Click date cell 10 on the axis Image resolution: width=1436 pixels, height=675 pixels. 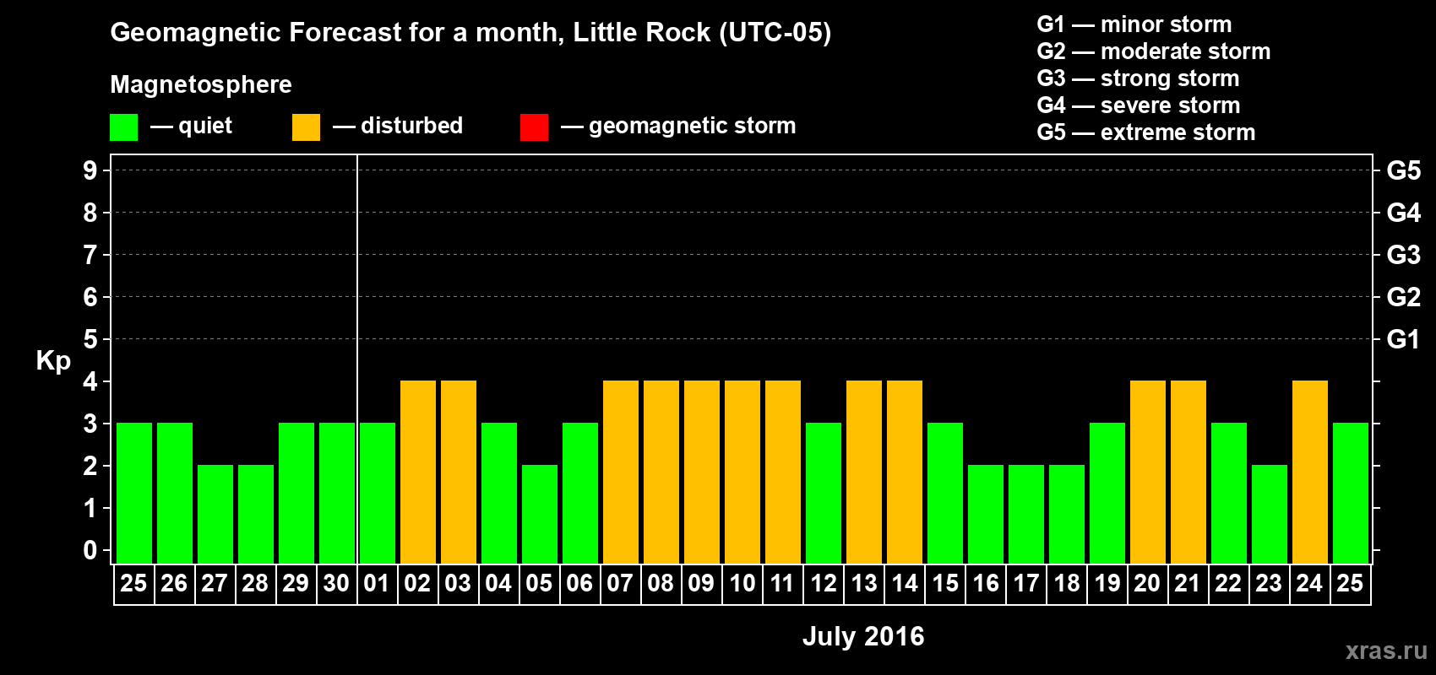[x=742, y=584]
